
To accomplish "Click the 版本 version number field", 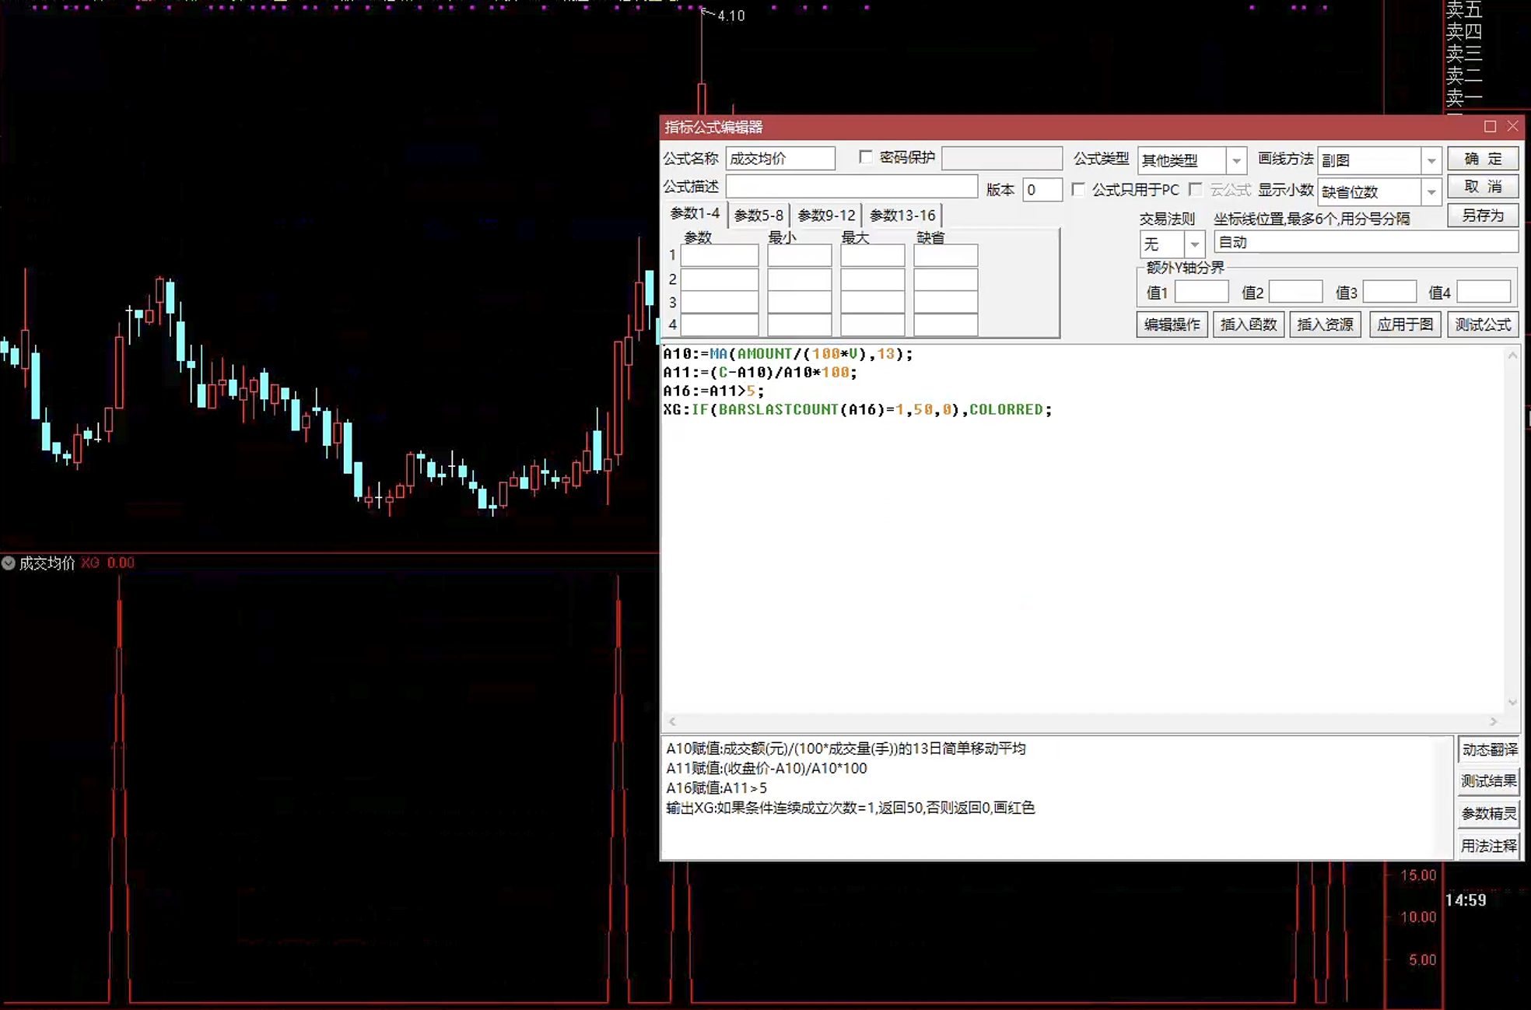I will 1042,190.
